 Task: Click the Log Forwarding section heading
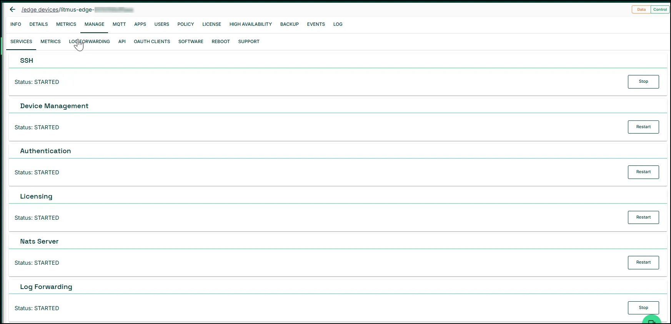[46, 287]
